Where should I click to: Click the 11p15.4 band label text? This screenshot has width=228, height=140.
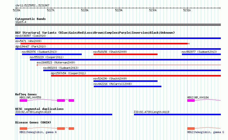click(x=21, y=22)
